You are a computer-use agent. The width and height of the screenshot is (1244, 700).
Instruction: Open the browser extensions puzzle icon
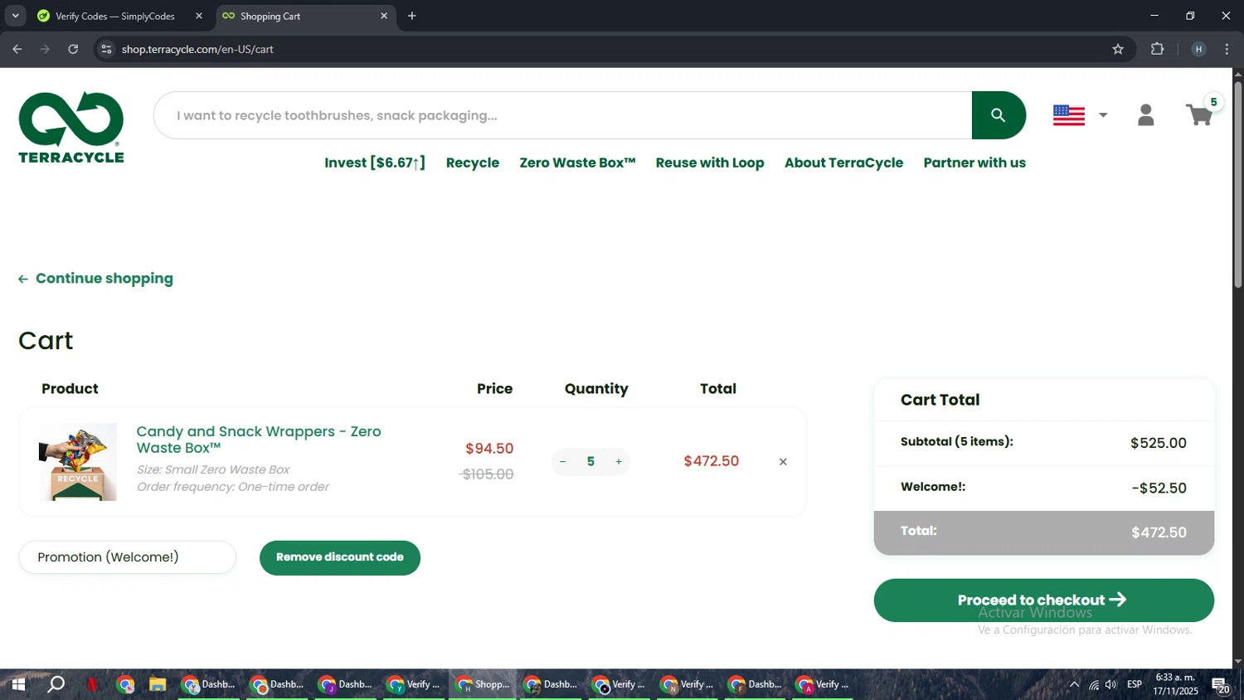coord(1158,49)
